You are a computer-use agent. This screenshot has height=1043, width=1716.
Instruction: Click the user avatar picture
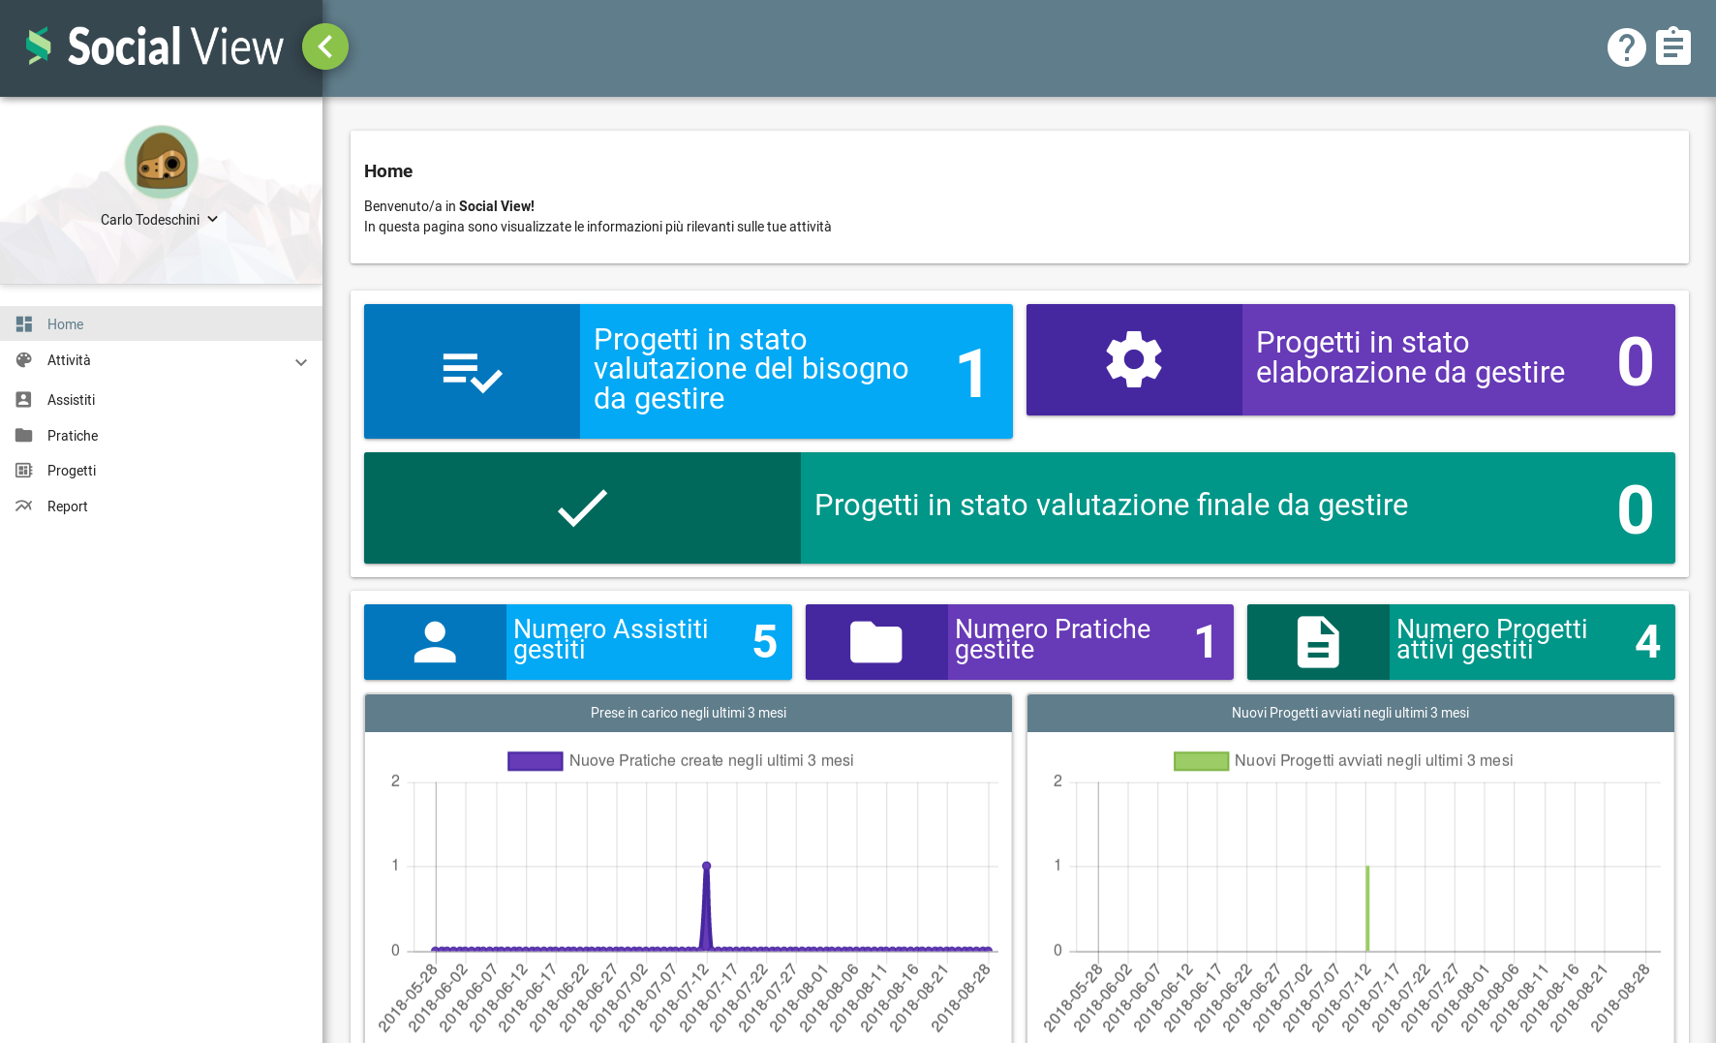(x=162, y=163)
